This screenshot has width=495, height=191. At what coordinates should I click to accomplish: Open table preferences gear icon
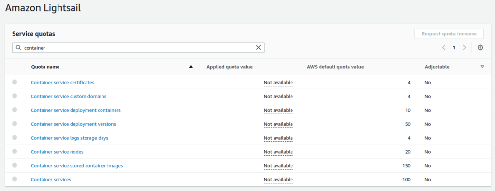[x=480, y=48]
